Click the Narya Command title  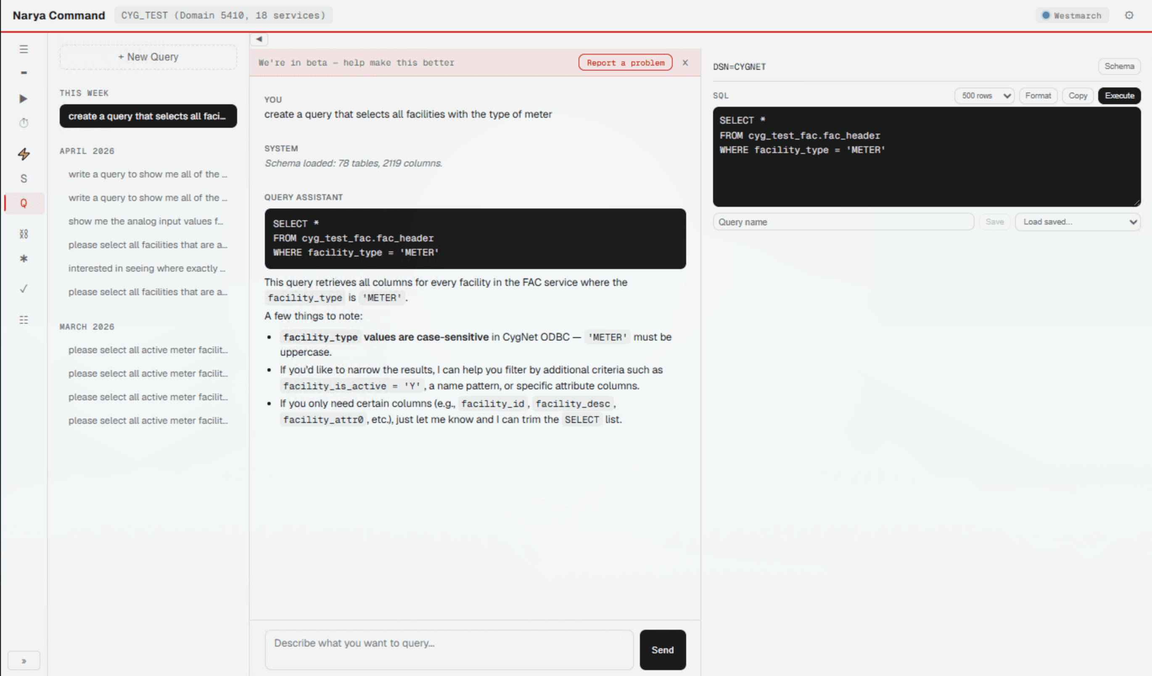pyautogui.click(x=59, y=16)
